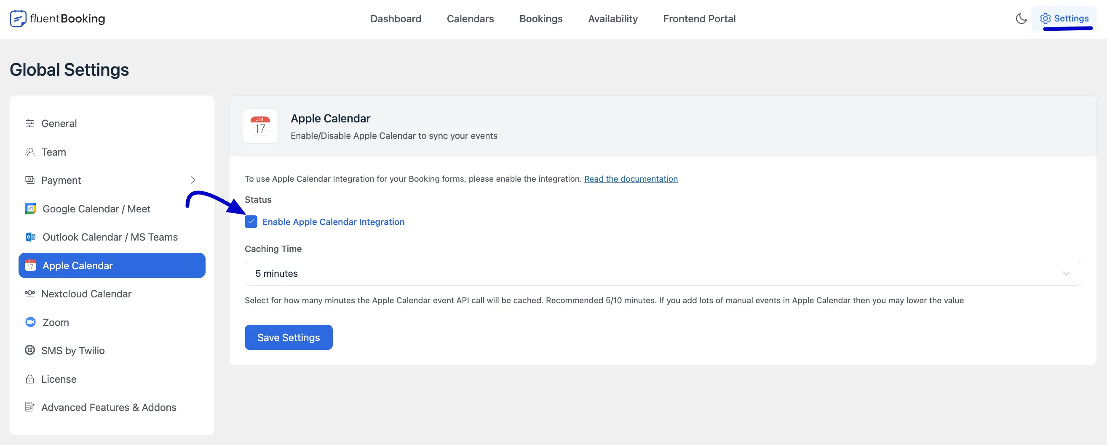Open Nextcloud Calendar settings
This screenshot has width=1107, height=445.
112,294
